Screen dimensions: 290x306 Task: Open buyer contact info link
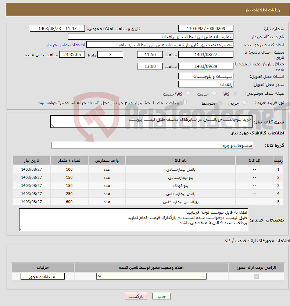point(65,45)
